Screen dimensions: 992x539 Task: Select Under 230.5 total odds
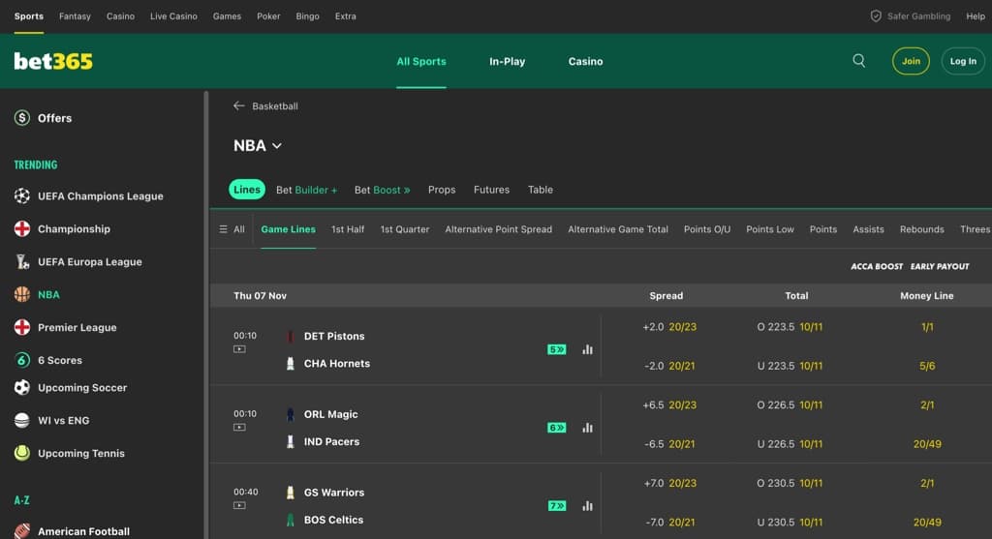790,523
